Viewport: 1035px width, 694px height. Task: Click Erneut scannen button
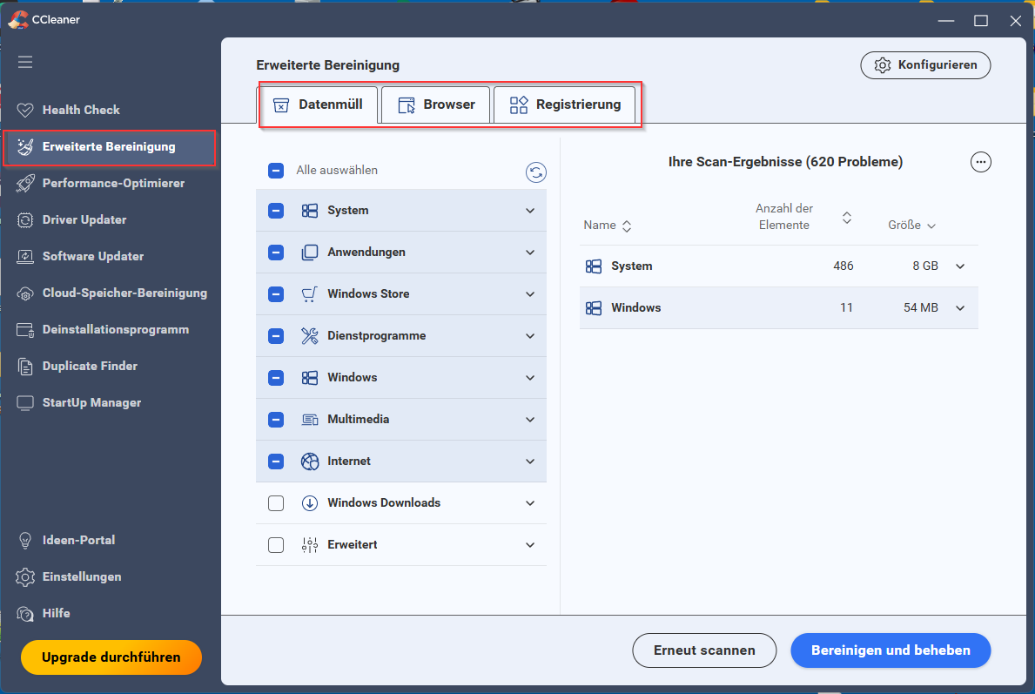(704, 650)
